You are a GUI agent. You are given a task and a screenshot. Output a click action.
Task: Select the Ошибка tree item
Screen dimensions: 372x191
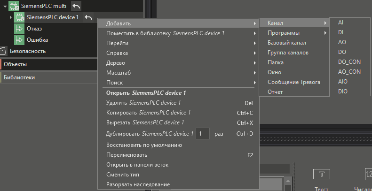pos(37,40)
